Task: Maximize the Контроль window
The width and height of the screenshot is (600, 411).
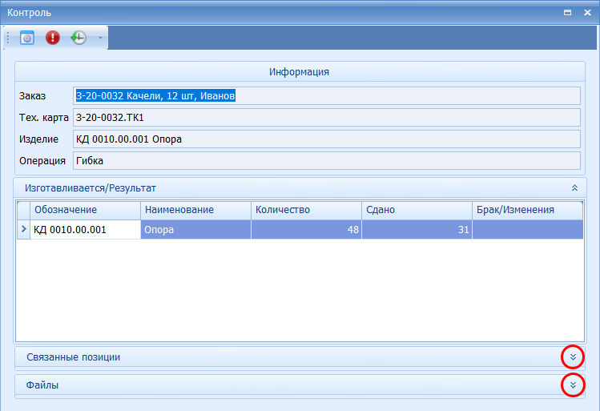Action: pyautogui.click(x=567, y=13)
